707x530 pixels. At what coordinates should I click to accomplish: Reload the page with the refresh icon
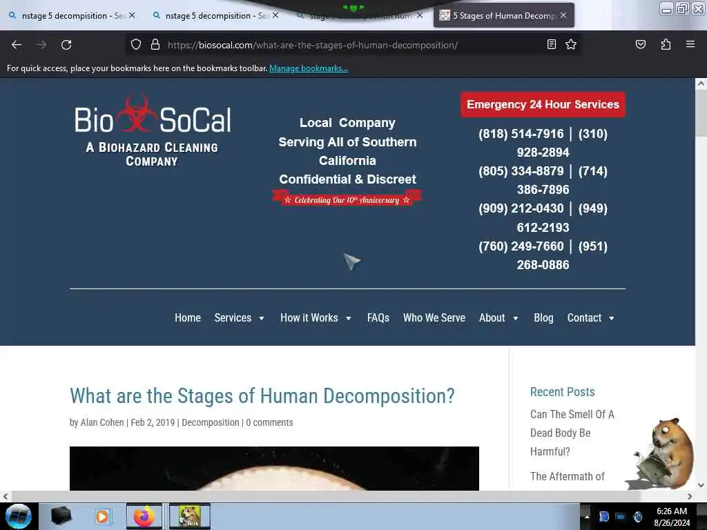point(66,45)
